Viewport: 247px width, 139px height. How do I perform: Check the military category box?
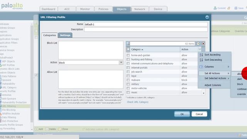(x=128, y=84)
